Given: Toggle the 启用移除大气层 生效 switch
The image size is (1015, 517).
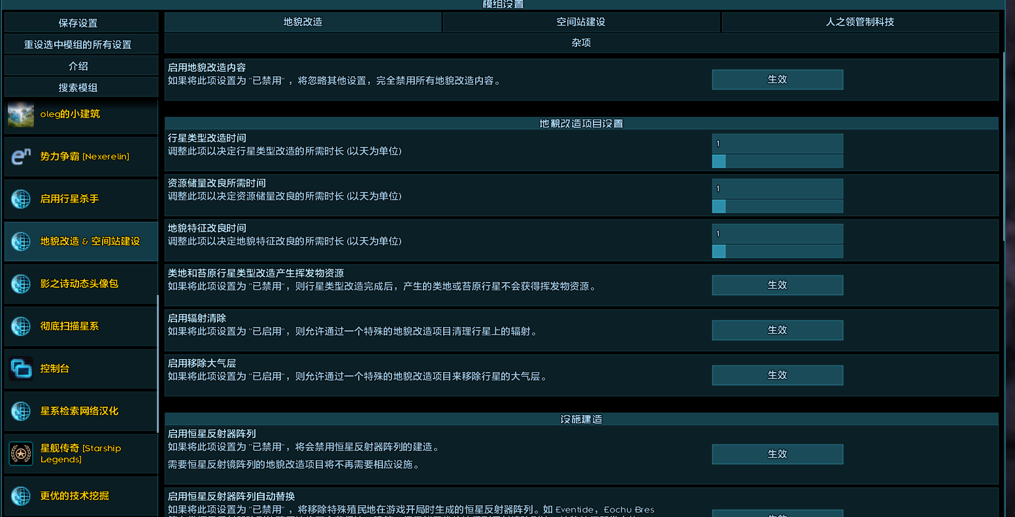Looking at the screenshot, I should 777,375.
